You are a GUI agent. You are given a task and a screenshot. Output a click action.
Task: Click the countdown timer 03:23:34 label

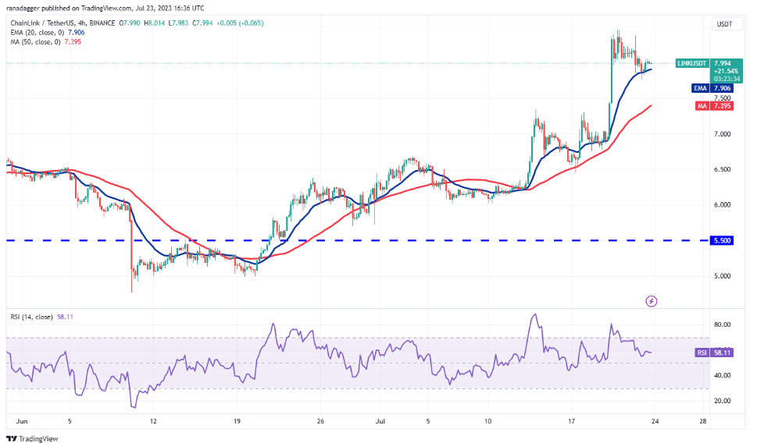coord(723,78)
